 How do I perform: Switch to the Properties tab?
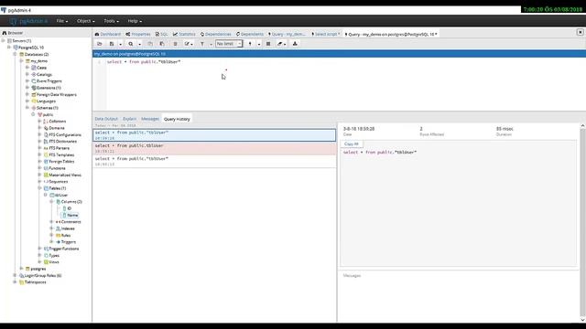click(138, 34)
